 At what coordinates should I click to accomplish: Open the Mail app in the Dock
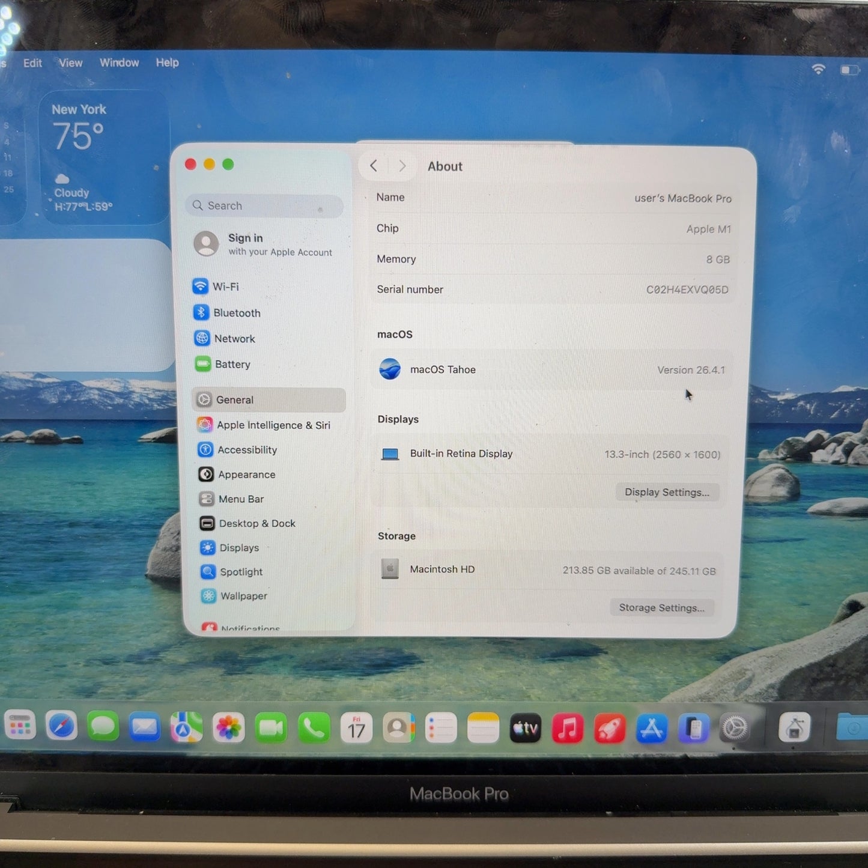pos(145,727)
